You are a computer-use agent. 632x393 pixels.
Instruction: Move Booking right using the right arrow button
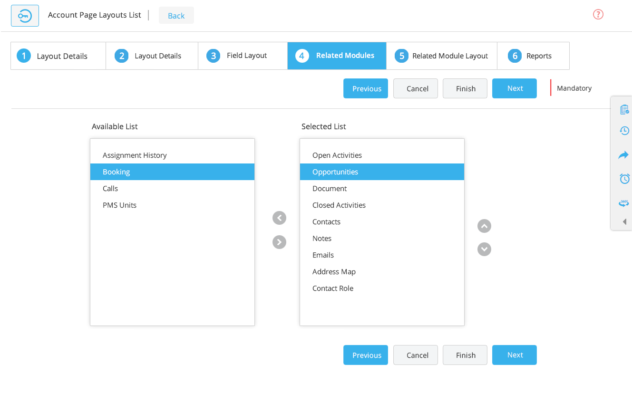tap(279, 242)
